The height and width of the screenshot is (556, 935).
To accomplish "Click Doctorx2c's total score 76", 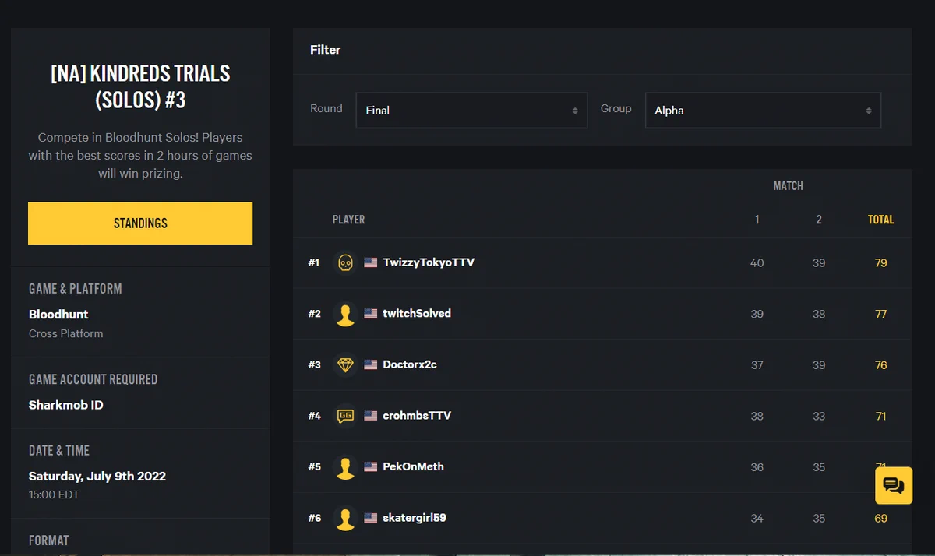I will 881,365.
